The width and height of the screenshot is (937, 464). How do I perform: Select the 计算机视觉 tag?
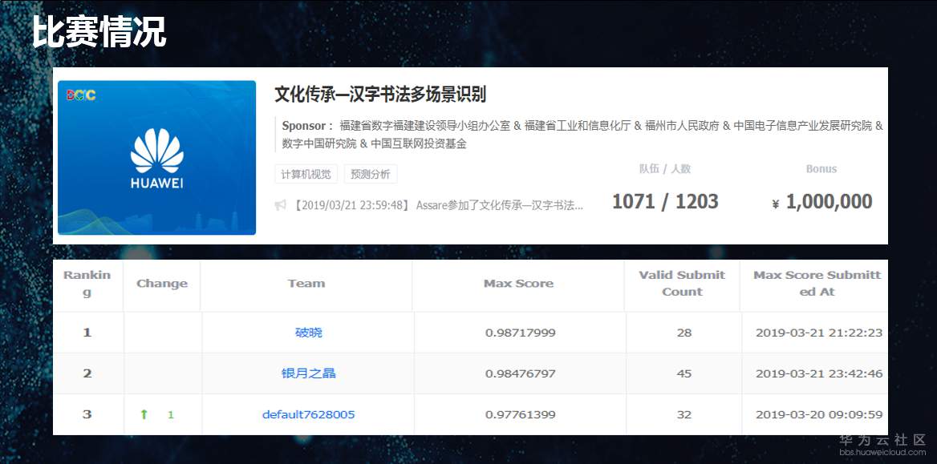point(306,175)
